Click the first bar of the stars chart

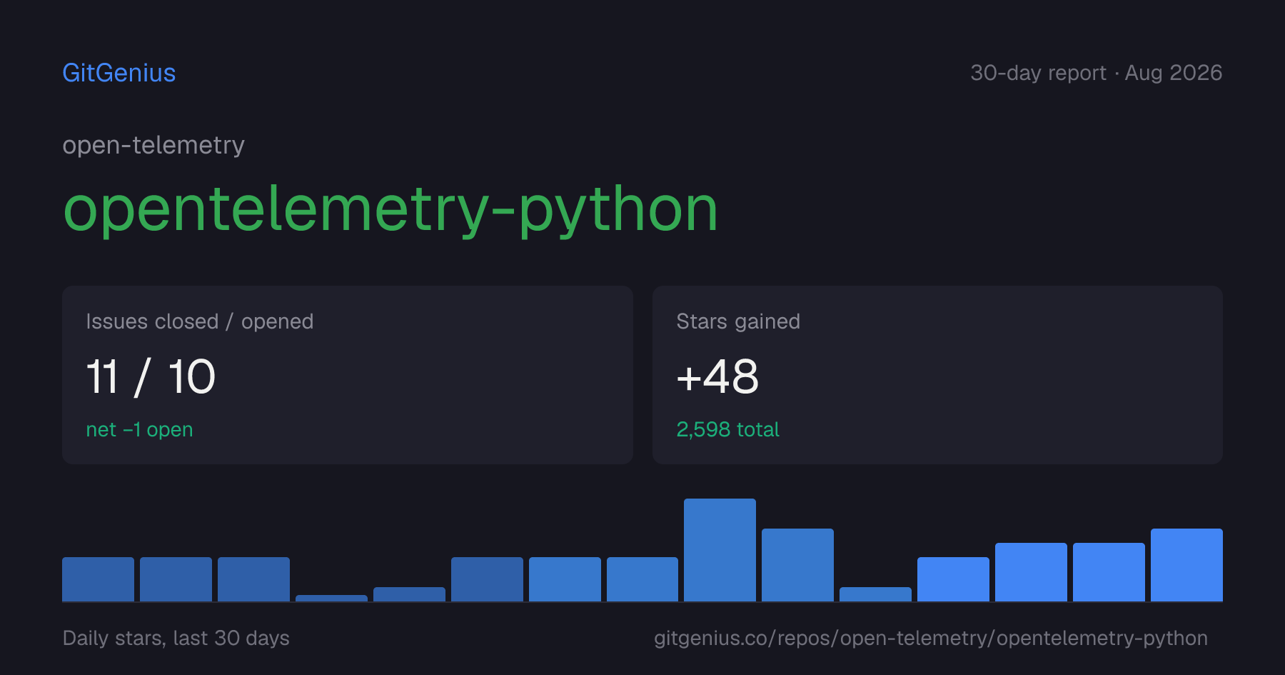(98, 579)
